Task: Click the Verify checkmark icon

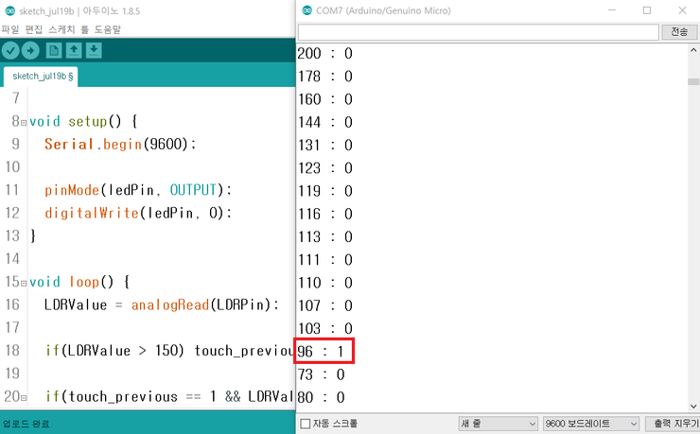Action: click(10, 50)
